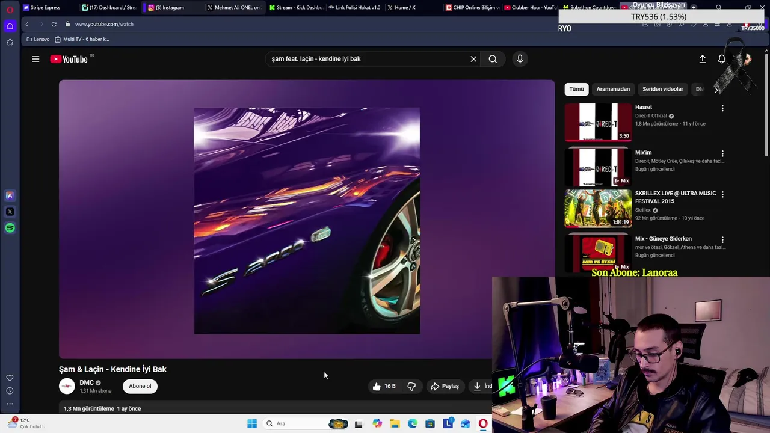
Task: Open Opera sidebar bookmarks star icon
Action: coord(10,42)
